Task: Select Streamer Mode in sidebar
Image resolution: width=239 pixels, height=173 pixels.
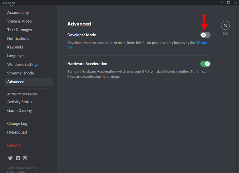Action: click(x=20, y=73)
